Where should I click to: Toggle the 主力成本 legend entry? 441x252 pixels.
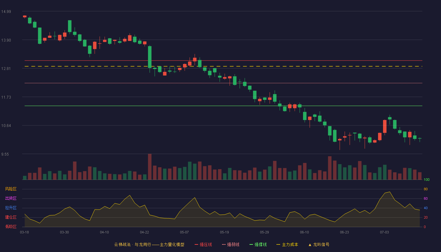[287, 245]
